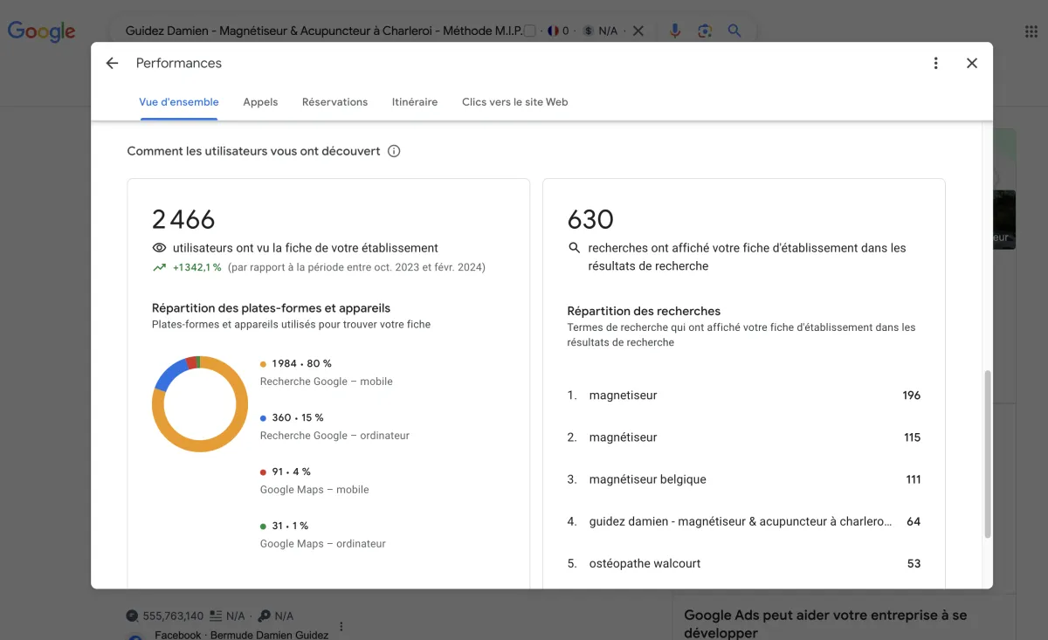Screen dimensions: 1048x640
Task: Click the blue search magnifier in Google bar
Action: click(x=734, y=31)
